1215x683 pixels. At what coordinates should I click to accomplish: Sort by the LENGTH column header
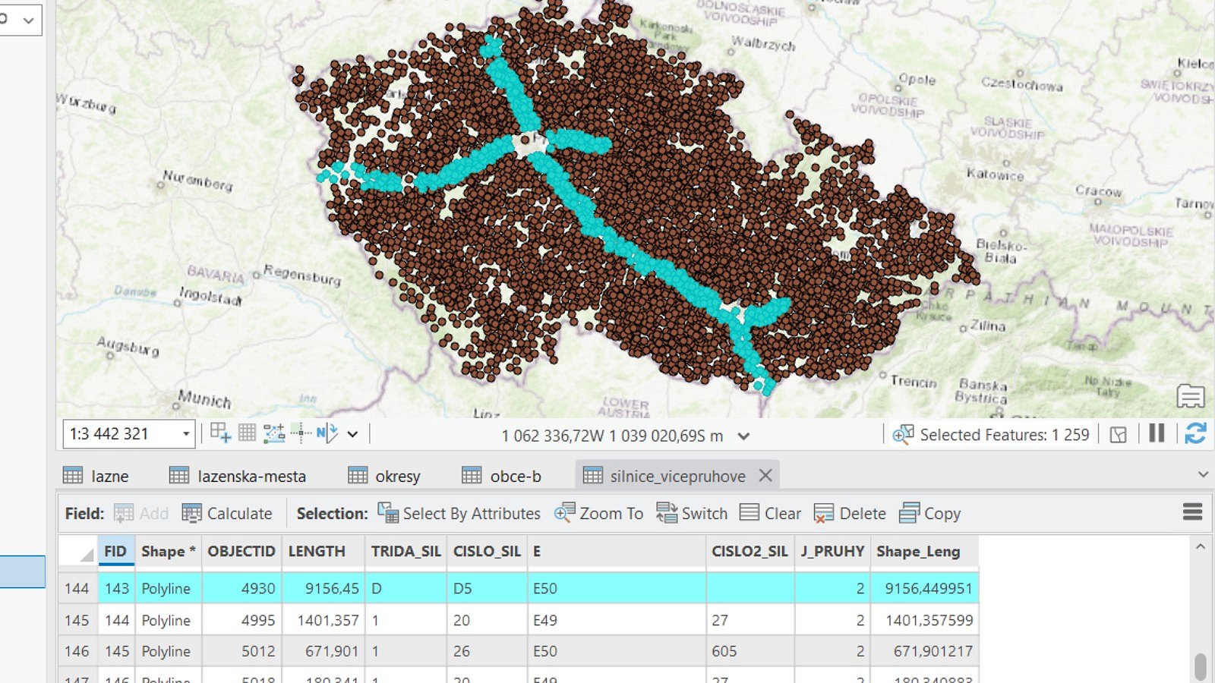click(x=317, y=552)
